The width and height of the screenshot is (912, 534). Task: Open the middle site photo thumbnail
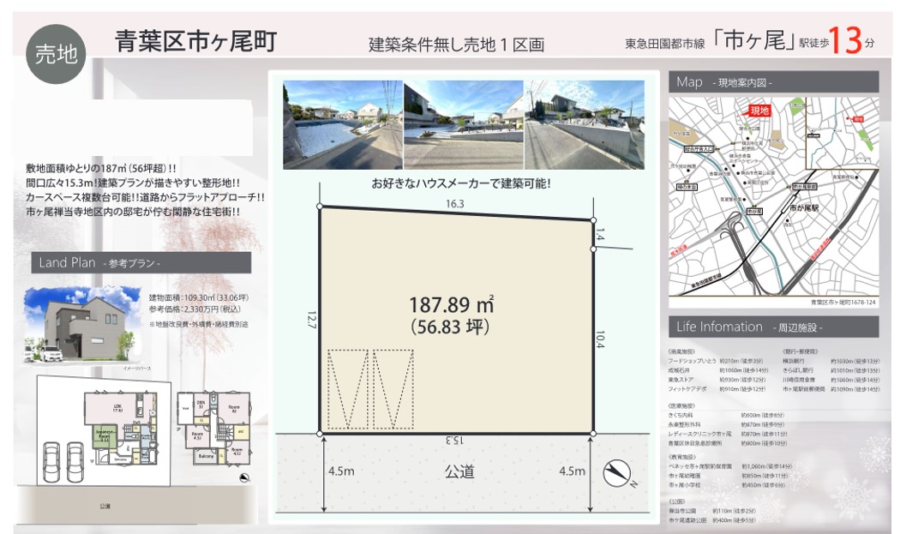(463, 124)
